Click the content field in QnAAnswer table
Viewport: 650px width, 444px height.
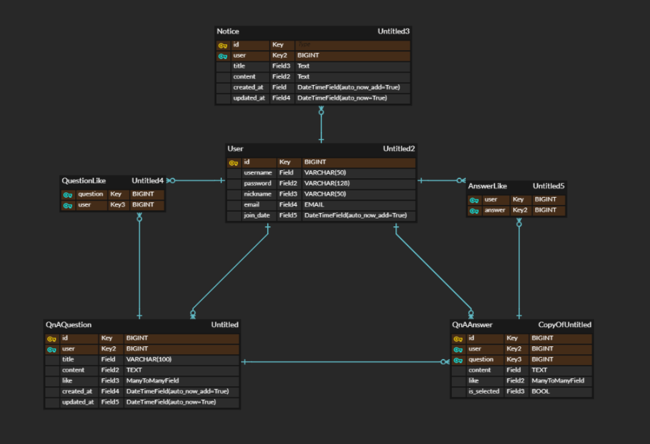(x=480, y=371)
